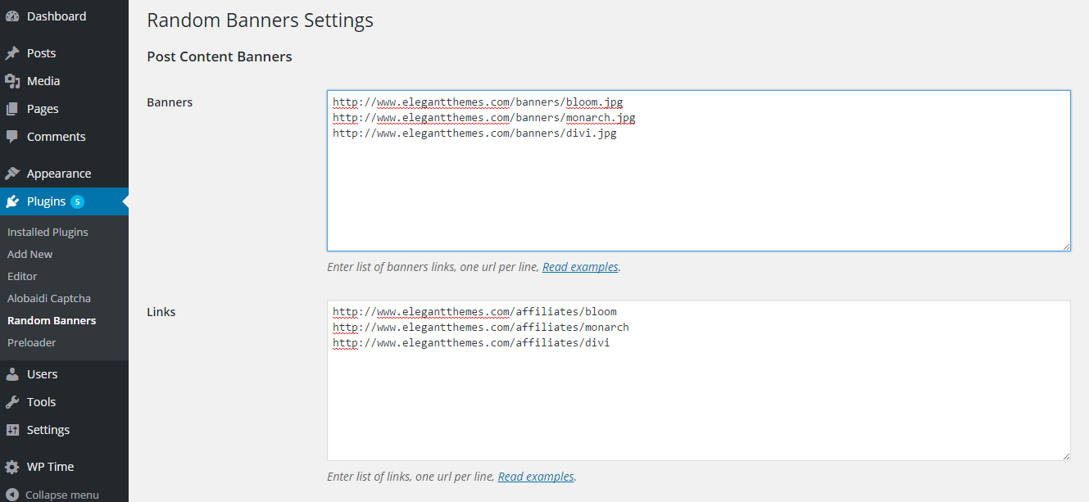Image resolution: width=1089 pixels, height=502 pixels.
Task: Click the Appearance paintbrush icon
Action: [x=12, y=174]
